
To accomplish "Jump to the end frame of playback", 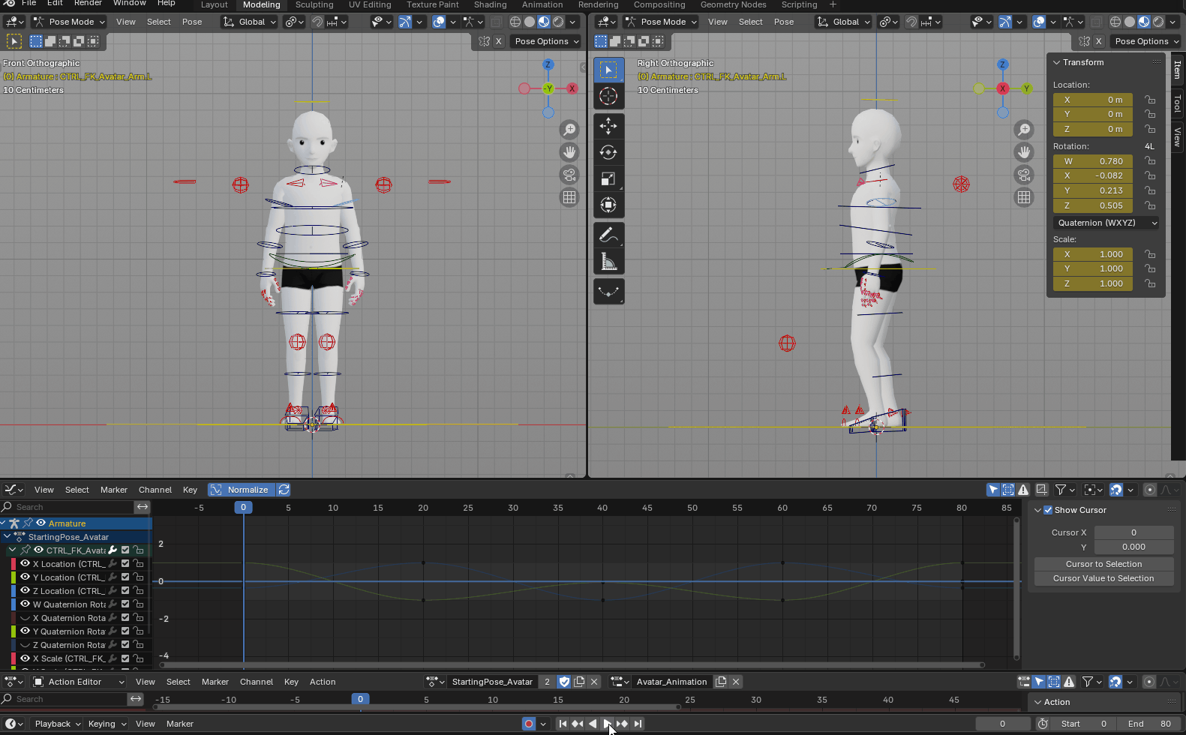I will (638, 724).
